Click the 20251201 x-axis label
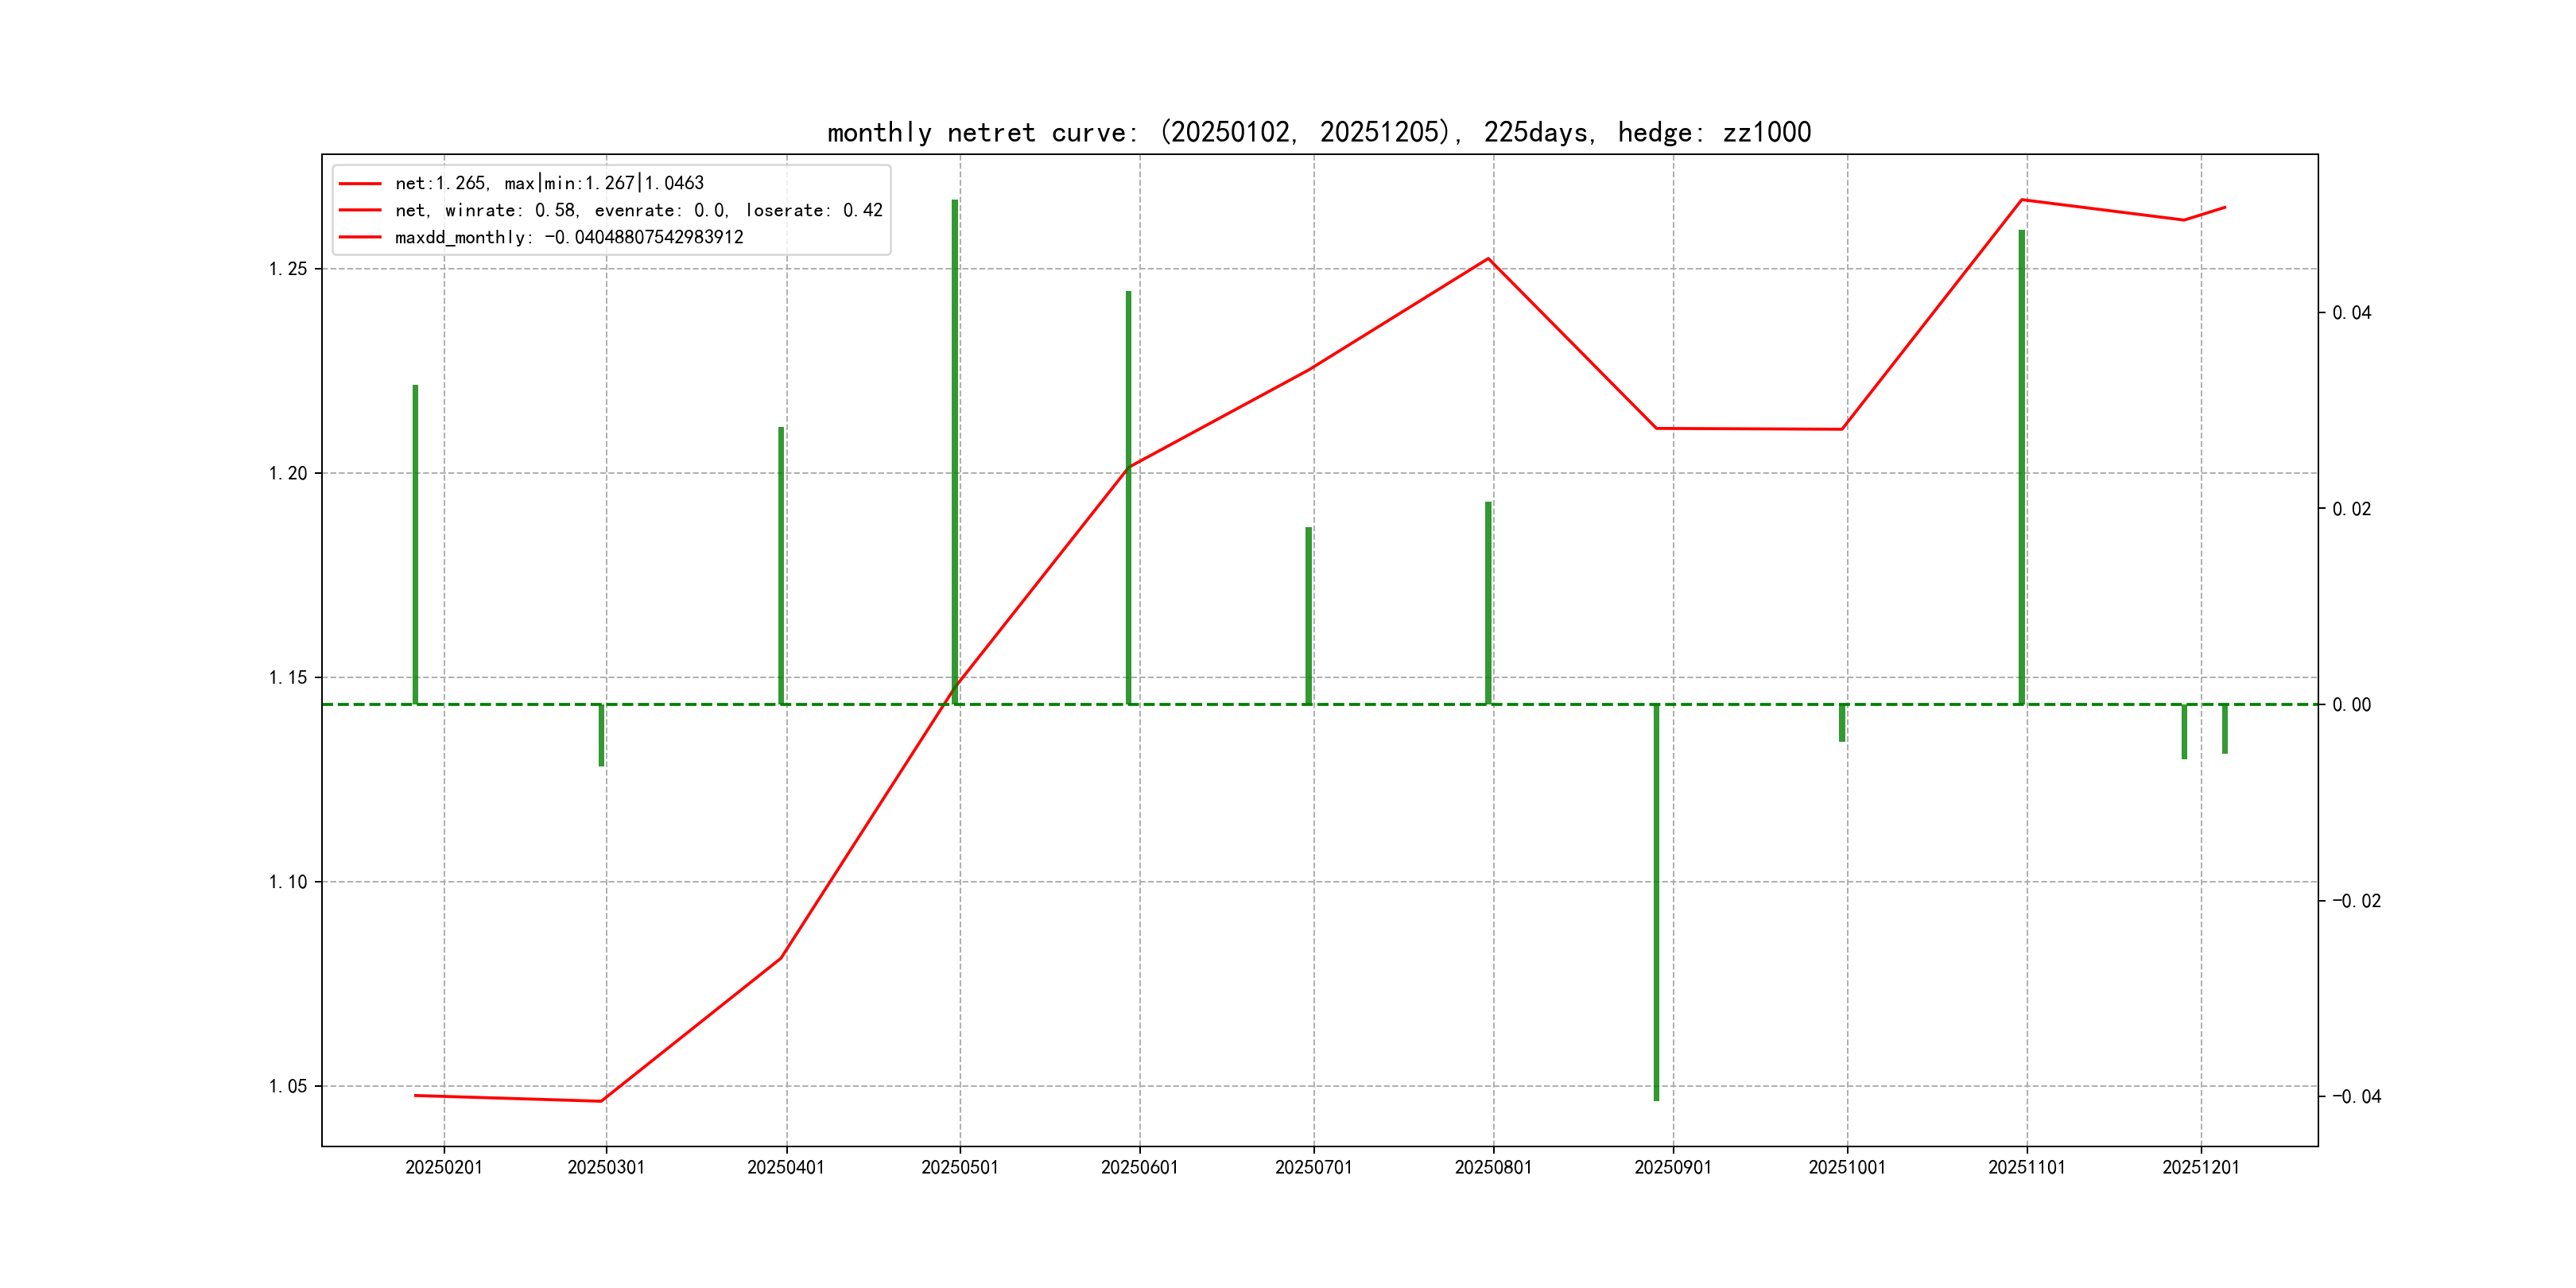 pos(2200,1168)
